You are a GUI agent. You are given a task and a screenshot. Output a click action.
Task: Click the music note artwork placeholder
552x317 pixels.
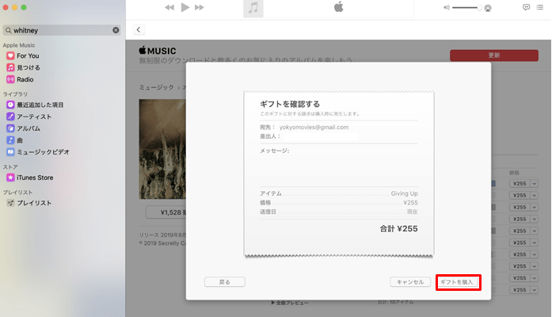[253, 8]
